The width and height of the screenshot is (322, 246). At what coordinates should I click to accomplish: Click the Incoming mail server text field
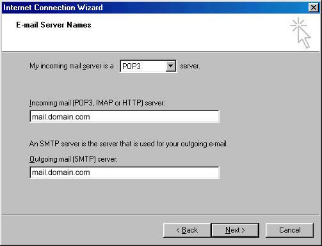(124, 116)
